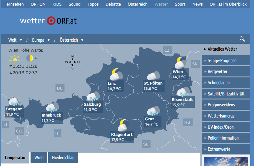Select the CH country label

(19, 131)
